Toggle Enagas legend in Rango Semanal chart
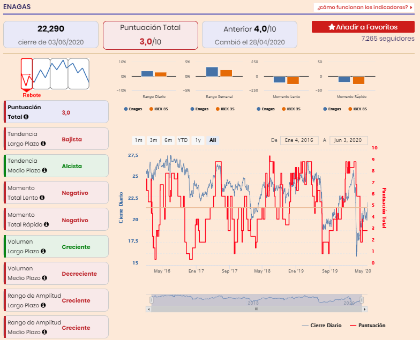Viewport: 420px width, 340px height. pyautogui.click(x=199, y=109)
